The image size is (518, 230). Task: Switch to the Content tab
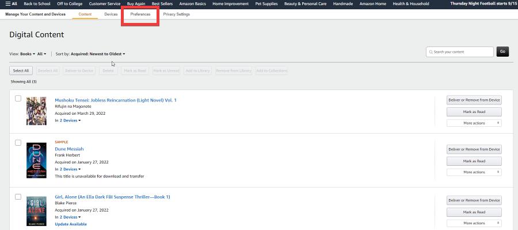click(85, 14)
